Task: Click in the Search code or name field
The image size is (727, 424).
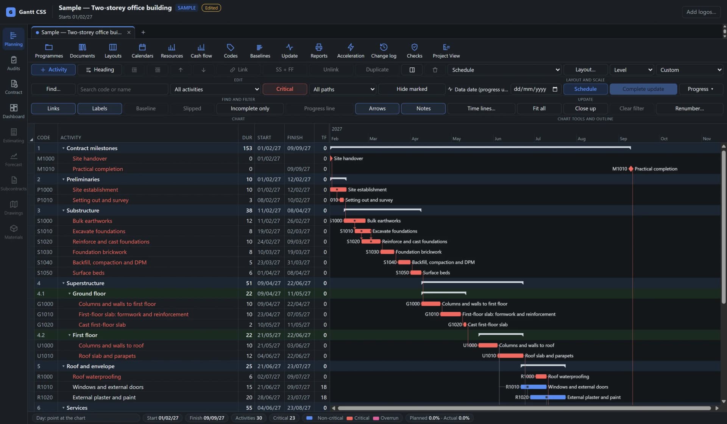Action: pyautogui.click(x=123, y=89)
